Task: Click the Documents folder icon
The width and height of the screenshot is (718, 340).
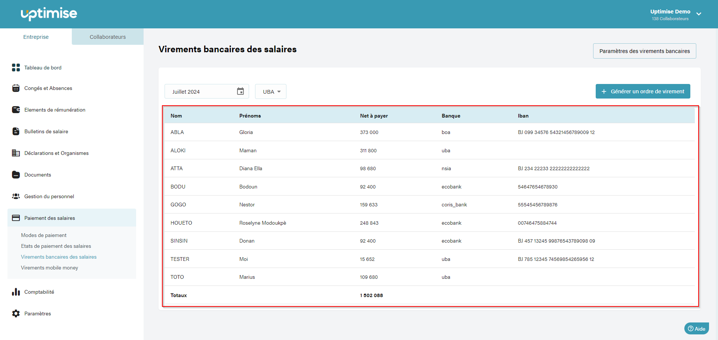Action: click(x=16, y=175)
